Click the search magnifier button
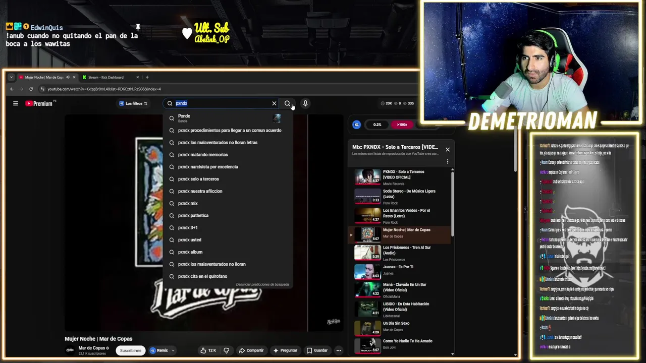 pyautogui.click(x=287, y=103)
